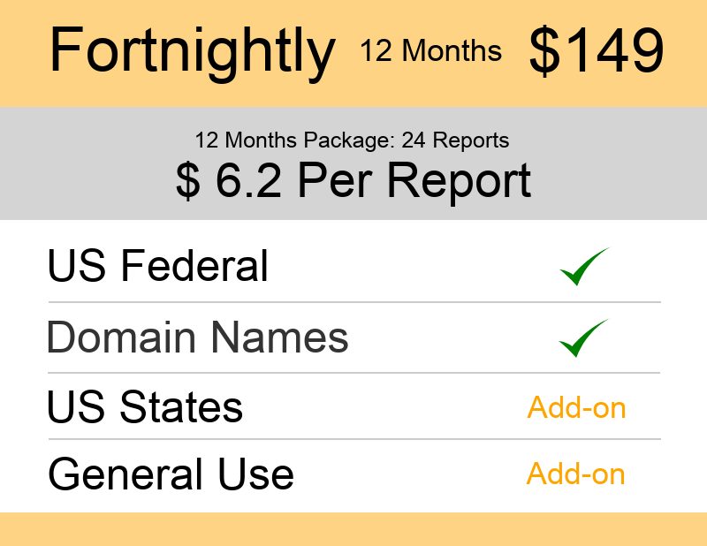The width and height of the screenshot is (707, 546).
Task: Select the Add-on link for US States
Action: pyautogui.click(x=576, y=408)
